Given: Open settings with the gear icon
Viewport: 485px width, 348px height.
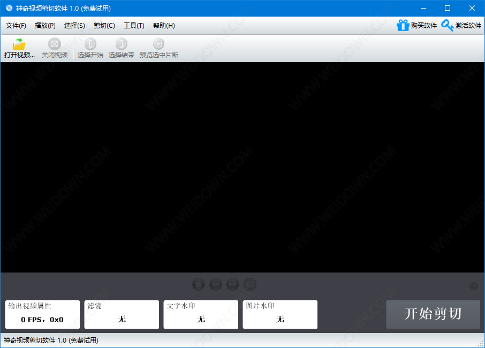Looking at the screenshot, I should (473, 286).
